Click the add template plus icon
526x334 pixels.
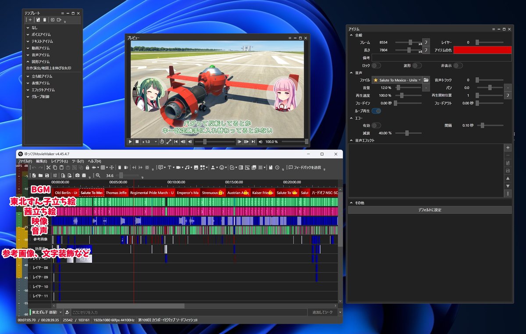(x=30, y=20)
